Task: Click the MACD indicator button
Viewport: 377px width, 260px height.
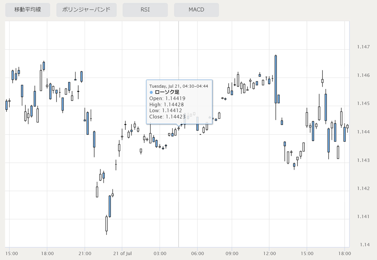Action: coord(196,10)
